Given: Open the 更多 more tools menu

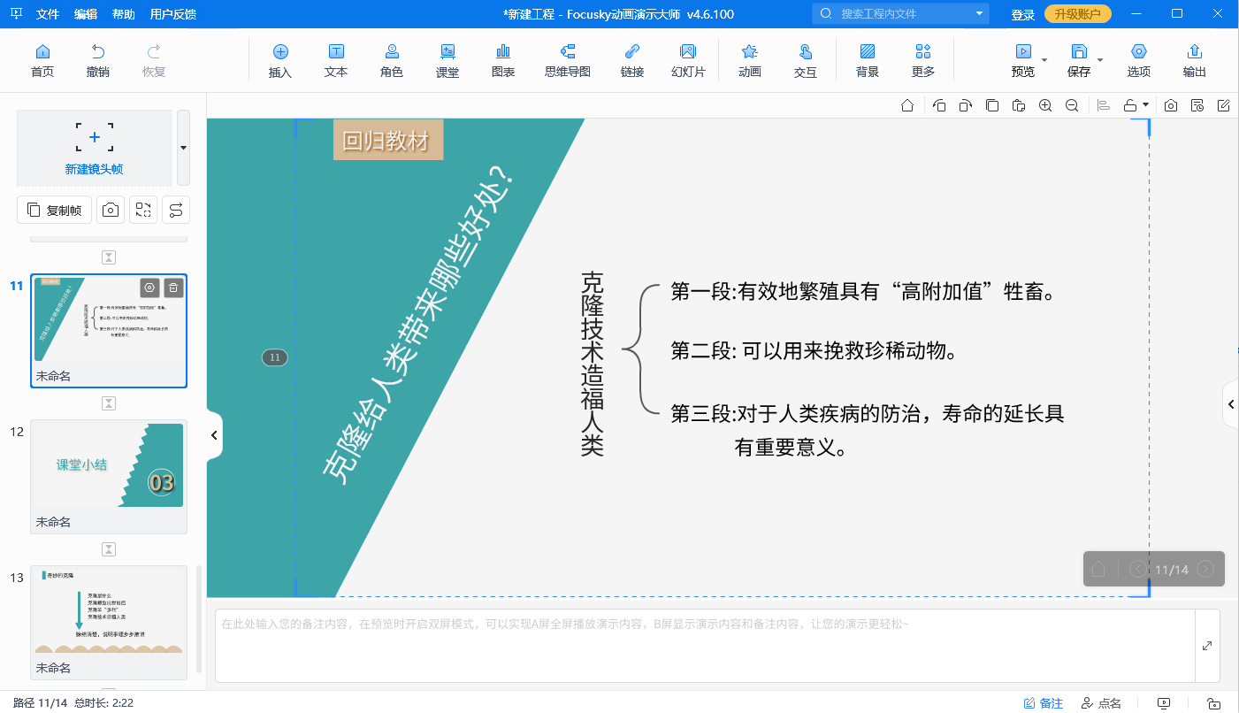Looking at the screenshot, I should pyautogui.click(x=923, y=61).
